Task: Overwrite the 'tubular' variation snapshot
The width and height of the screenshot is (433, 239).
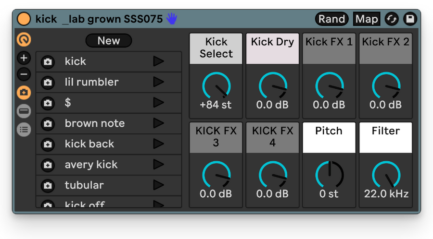Action: (x=48, y=186)
